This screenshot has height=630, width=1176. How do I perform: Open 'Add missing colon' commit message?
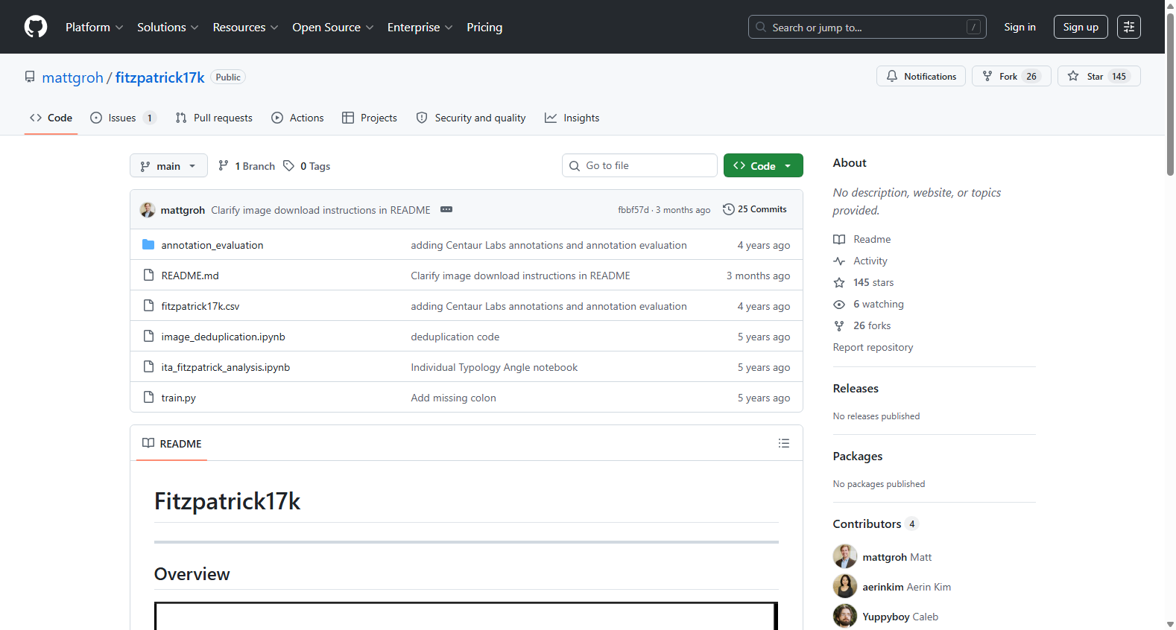click(x=453, y=398)
